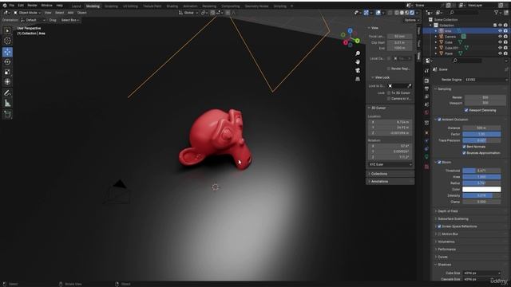Enable the Motion Blur checkbox
Image resolution: width=511 pixels, height=287 pixels.
pyautogui.click(x=439, y=234)
